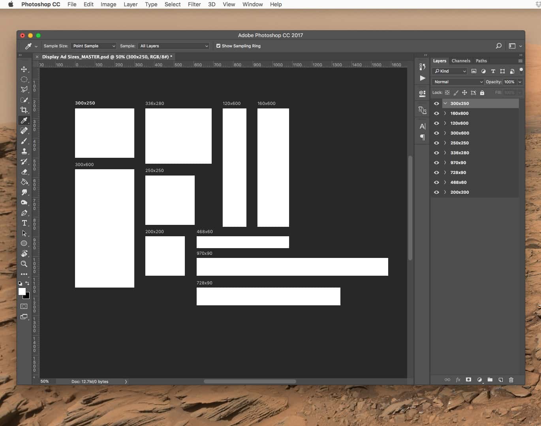The image size is (541, 426).
Task: Select the Pen tool
Action: (x=24, y=213)
